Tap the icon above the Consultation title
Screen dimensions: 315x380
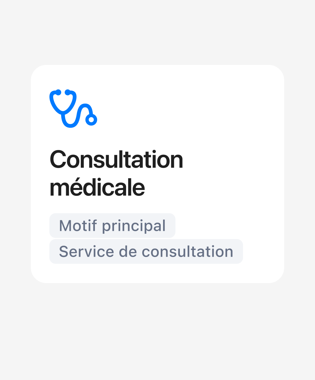click(73, 109)
